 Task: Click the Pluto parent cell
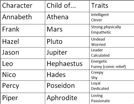[x=67, y=42]
